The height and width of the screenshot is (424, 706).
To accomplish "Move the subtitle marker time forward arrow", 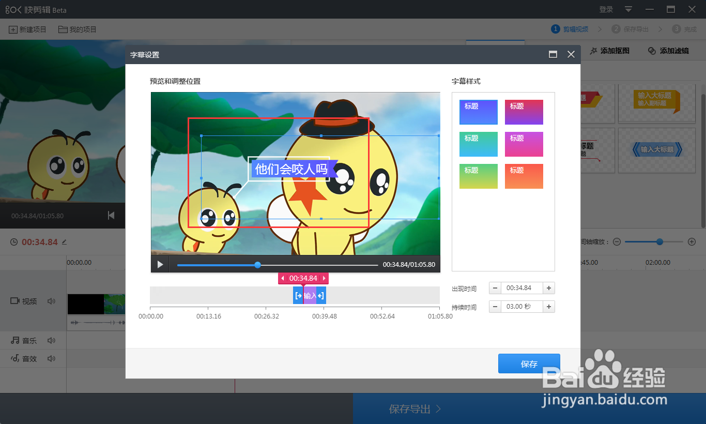I will tap(324, 279).
